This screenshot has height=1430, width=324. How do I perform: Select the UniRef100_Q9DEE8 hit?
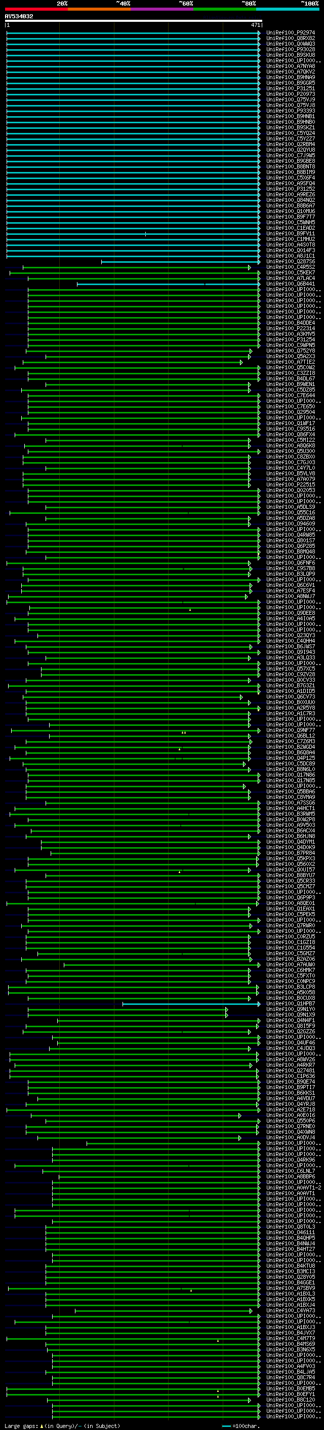pyautogui.click(x=290, y=613)
